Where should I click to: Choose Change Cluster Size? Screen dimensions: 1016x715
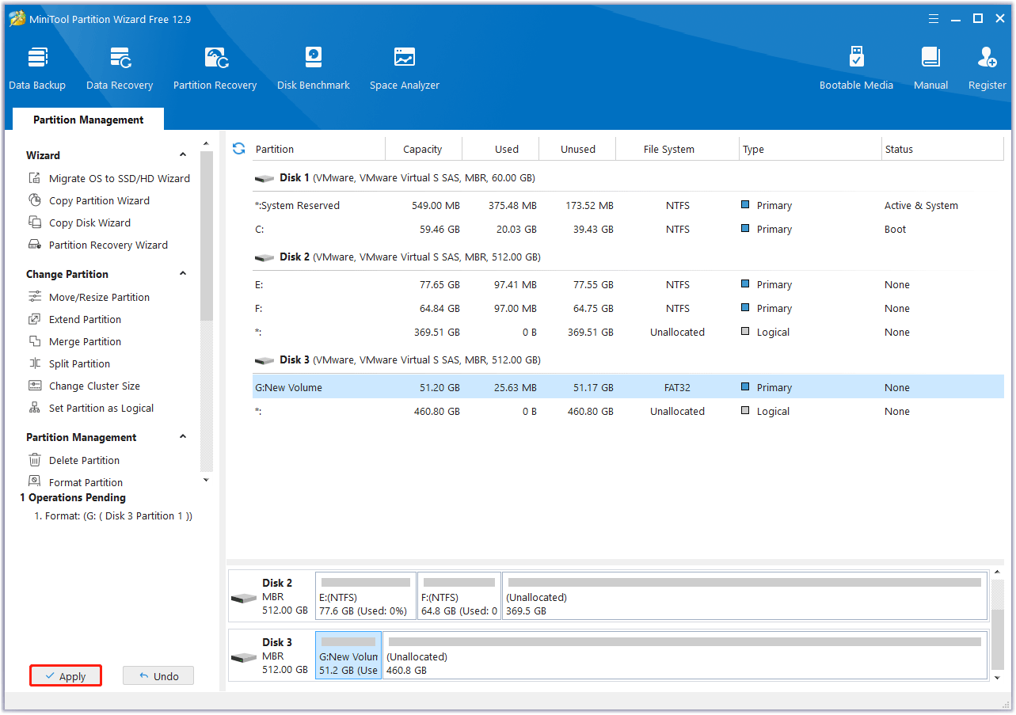pyautogui.click(x=84, y=386)
